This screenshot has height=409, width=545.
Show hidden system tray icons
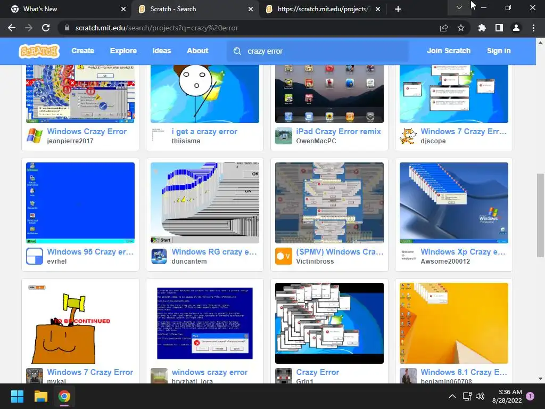click(x=452, y=396)
